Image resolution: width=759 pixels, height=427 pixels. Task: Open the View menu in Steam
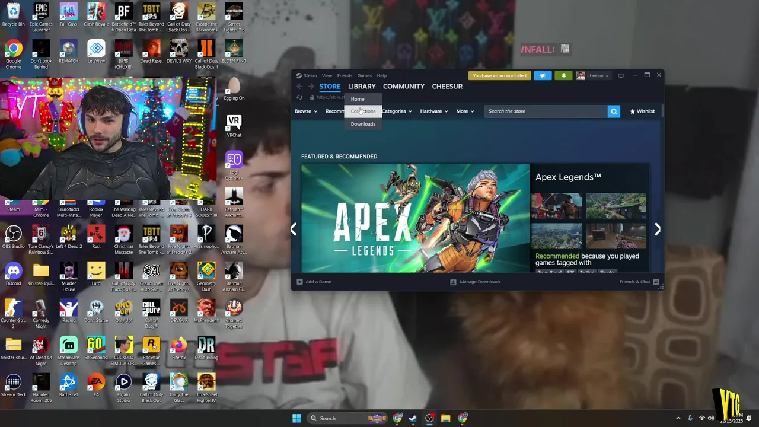(x=327, y=75)
